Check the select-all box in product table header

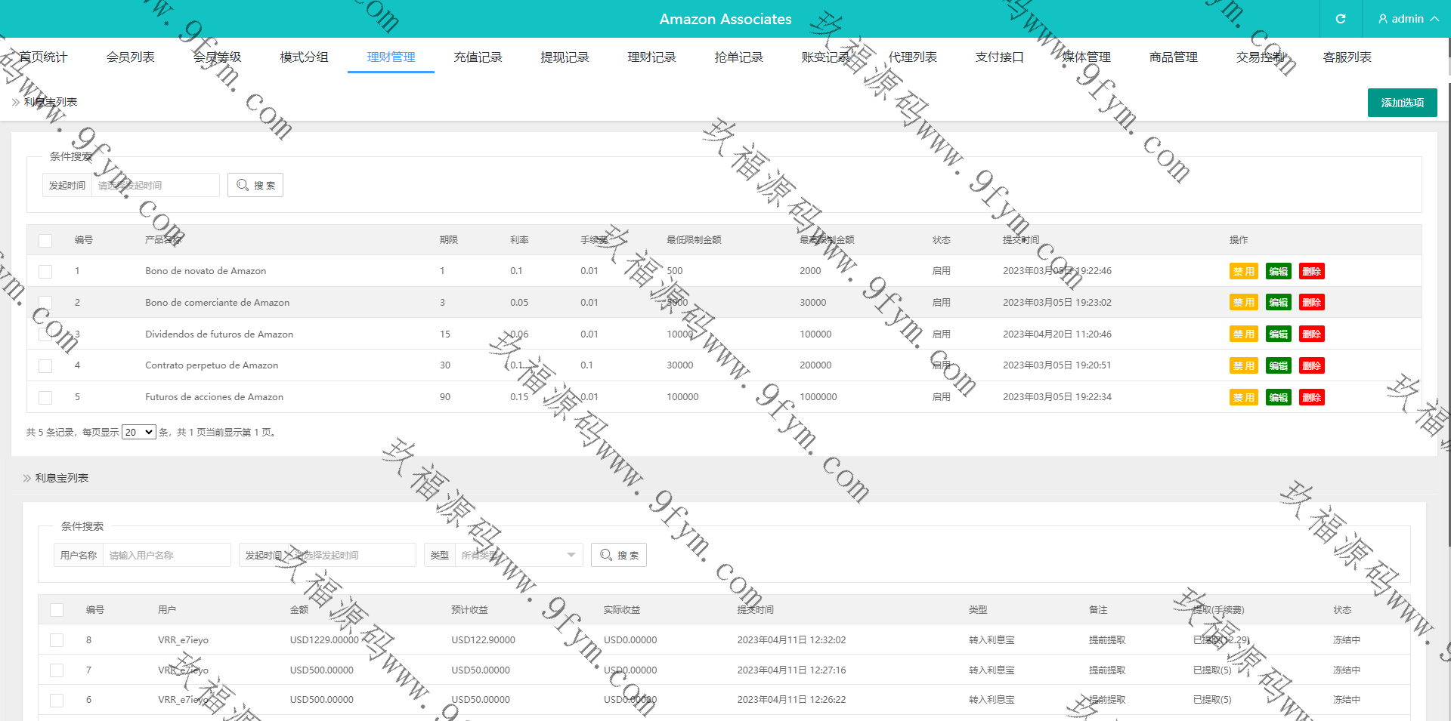click(x=45, y=241)
